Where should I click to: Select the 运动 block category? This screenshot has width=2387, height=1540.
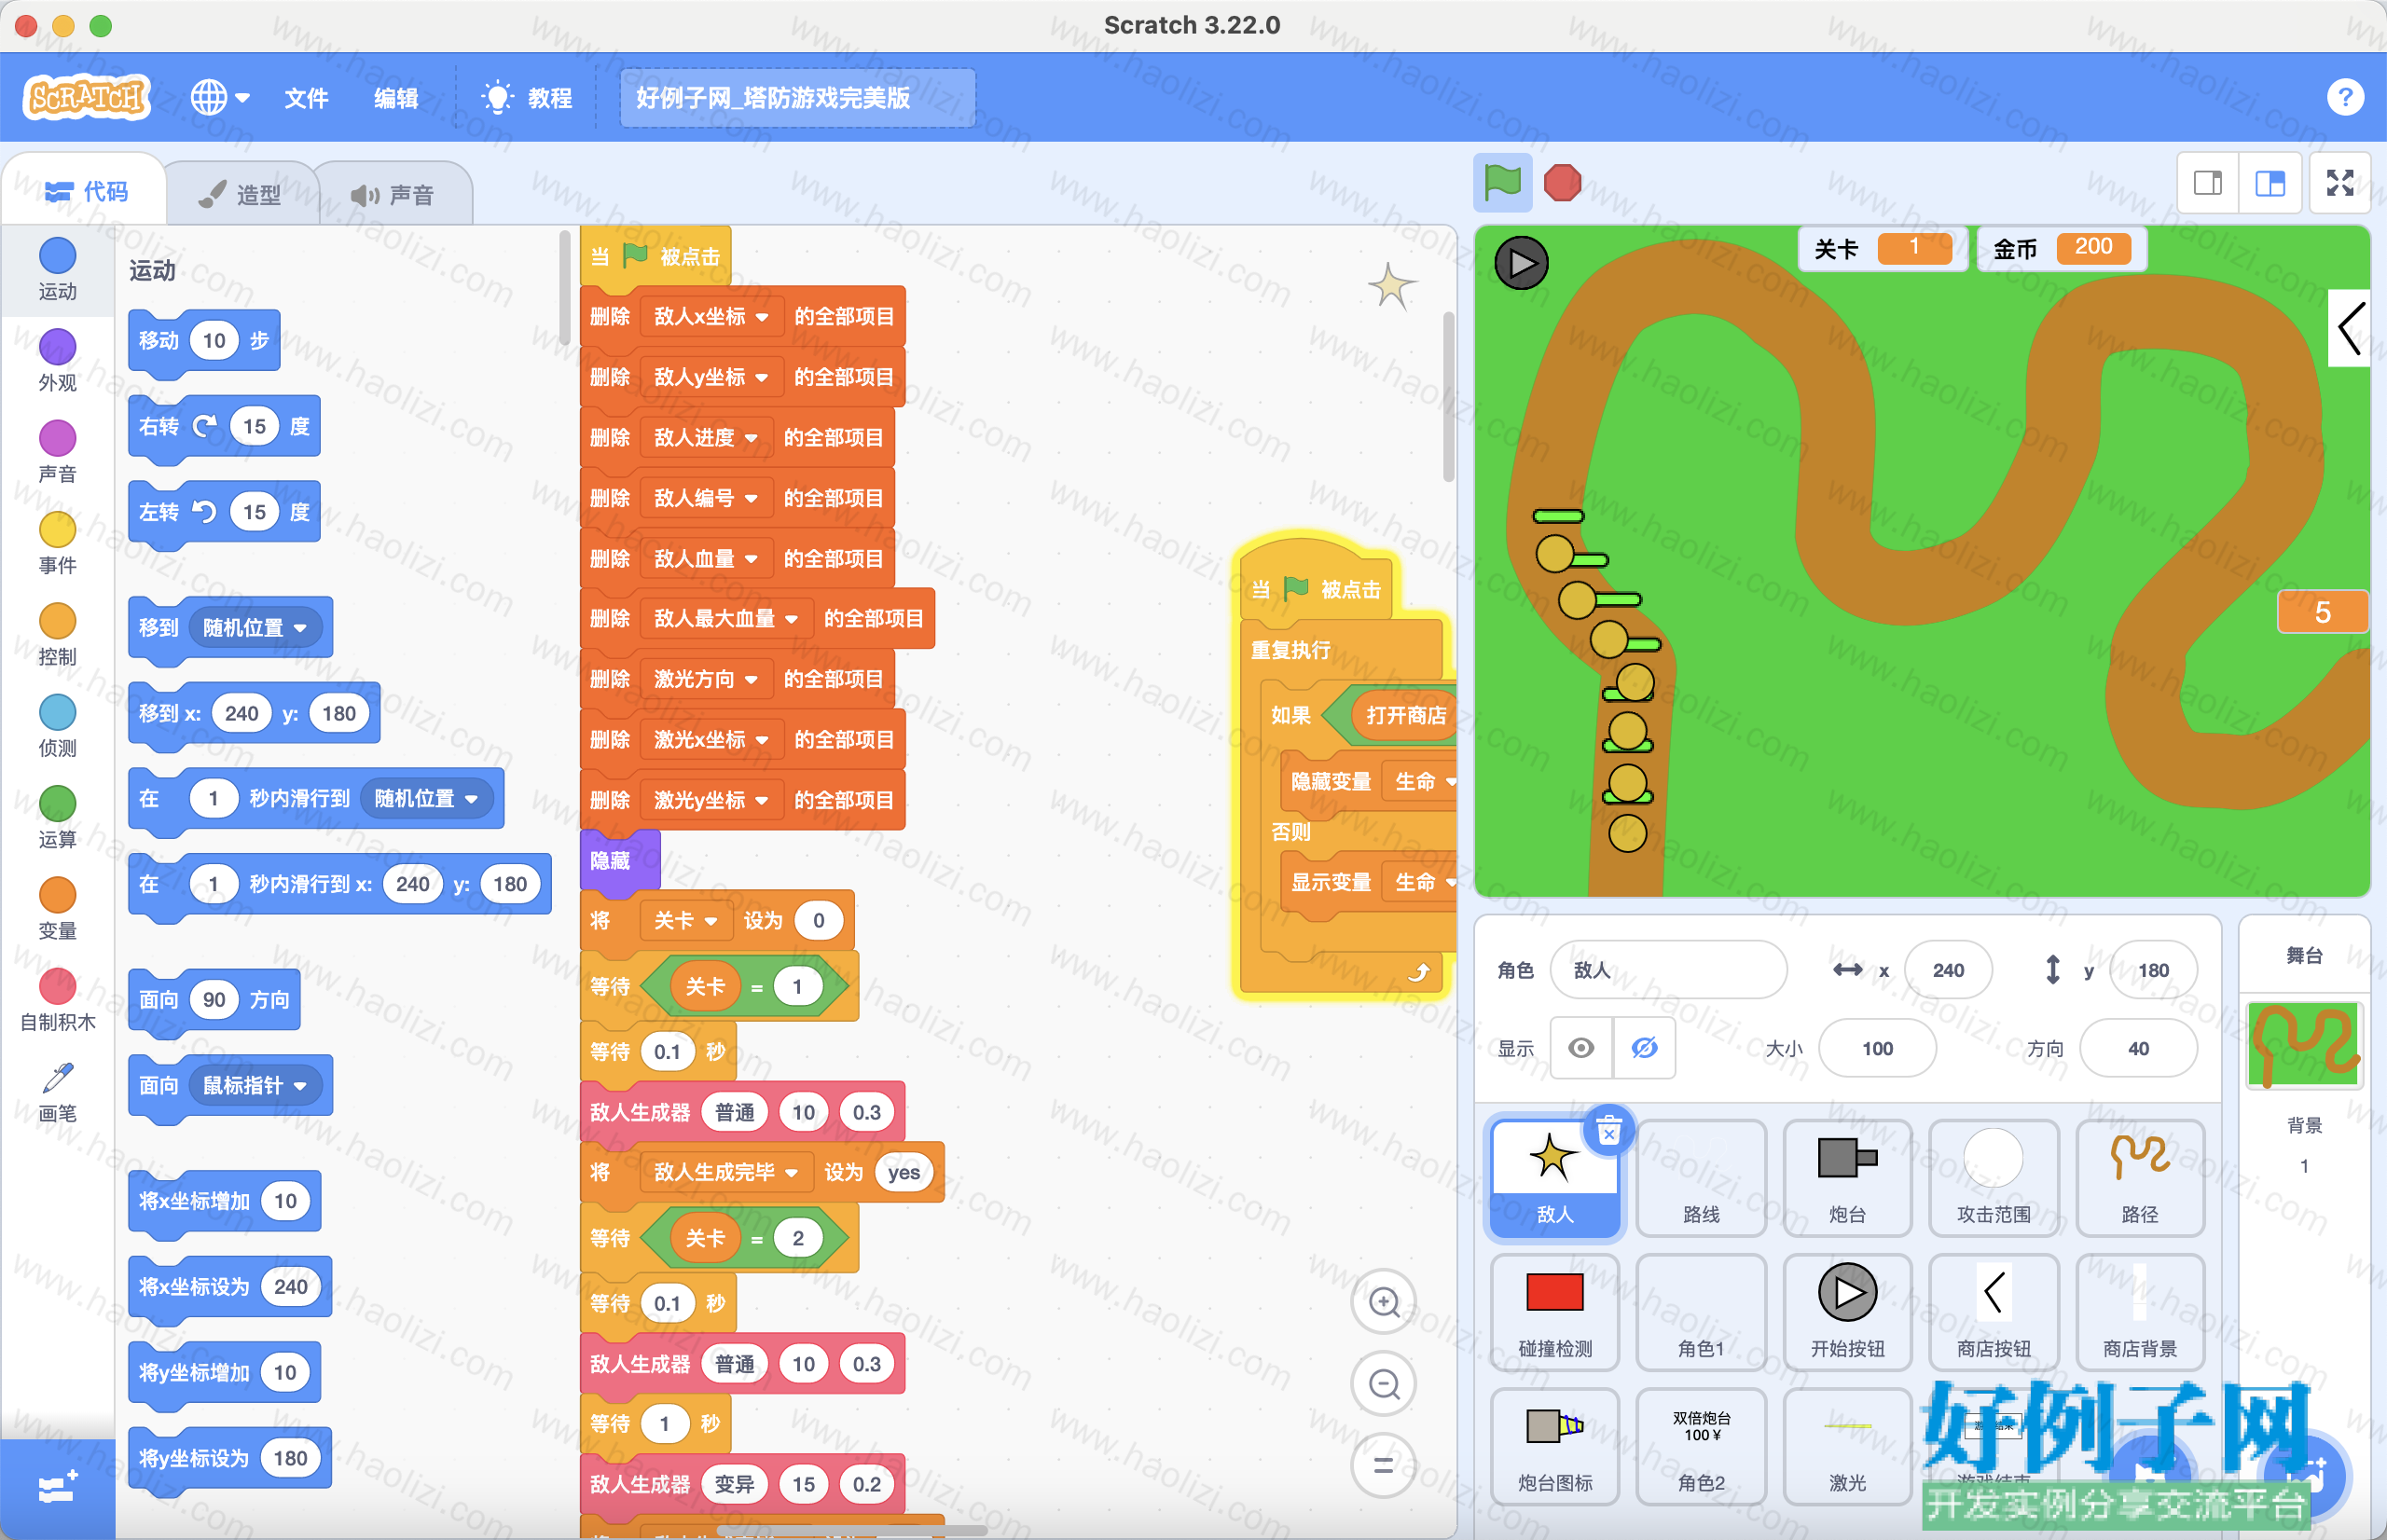point(57,269)
